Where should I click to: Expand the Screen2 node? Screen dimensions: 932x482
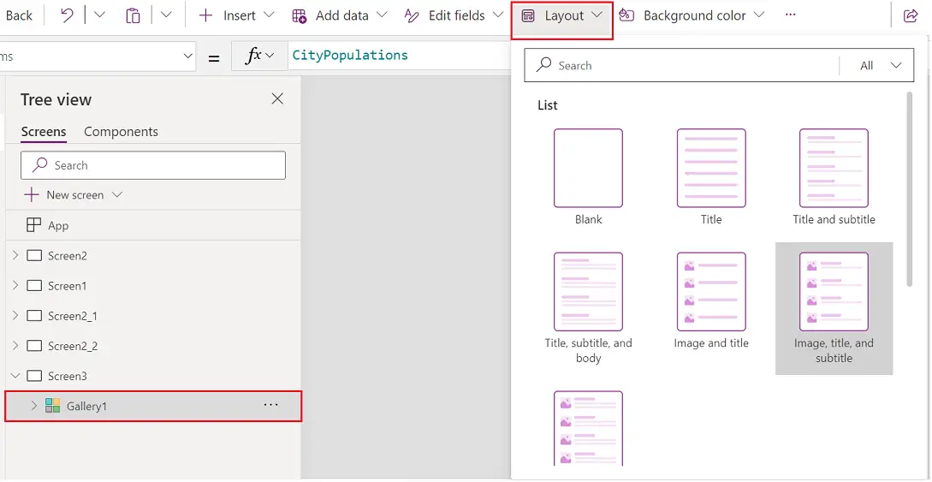pyautogui.click(x=15, y=256)
